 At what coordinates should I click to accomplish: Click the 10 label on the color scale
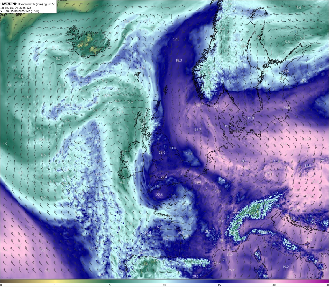(x=164, y=285)
